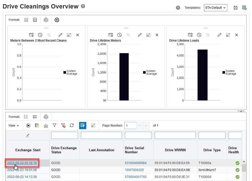
Task: Close the Drive Lifetime Meters graph
Action: 157,35
